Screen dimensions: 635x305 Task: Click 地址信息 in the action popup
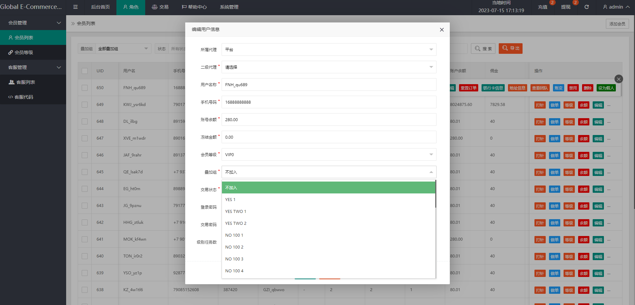point(518,88)
